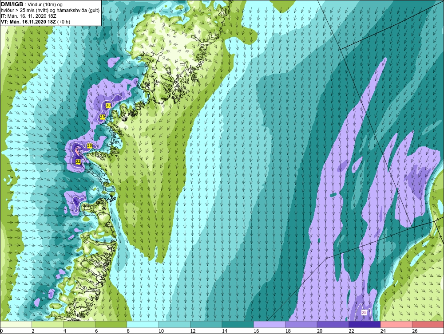Viewport: 444px width, 334px height.
Task: Click the legend scale number 2
Action: pyautogui.click(x=33, y=331)
